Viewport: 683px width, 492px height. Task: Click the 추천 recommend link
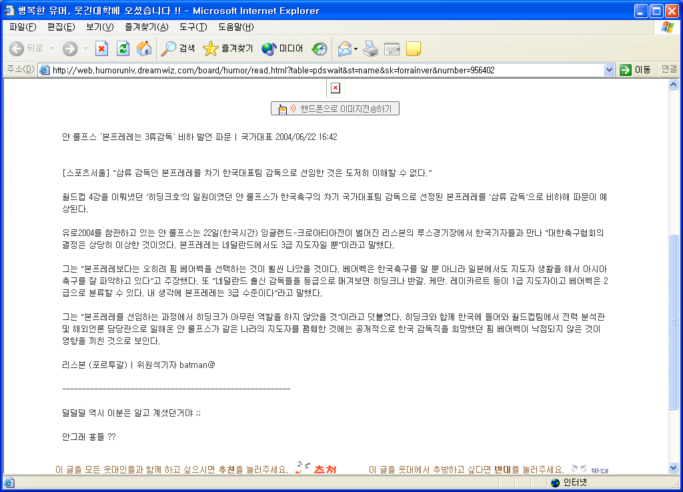(x=325, y=469)
